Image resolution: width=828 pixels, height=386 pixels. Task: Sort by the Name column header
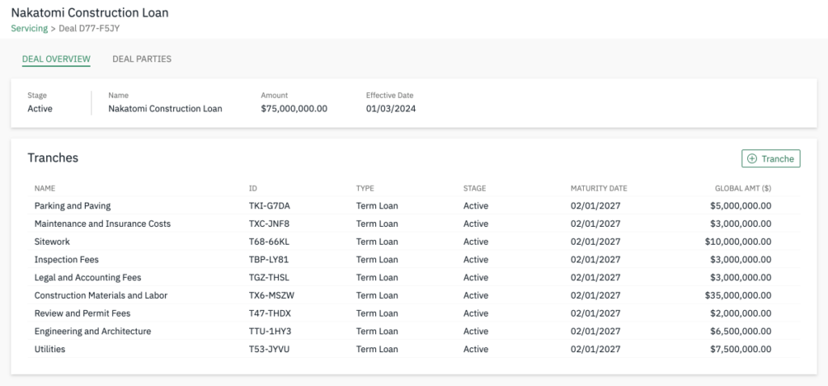(x=44, y=188)
